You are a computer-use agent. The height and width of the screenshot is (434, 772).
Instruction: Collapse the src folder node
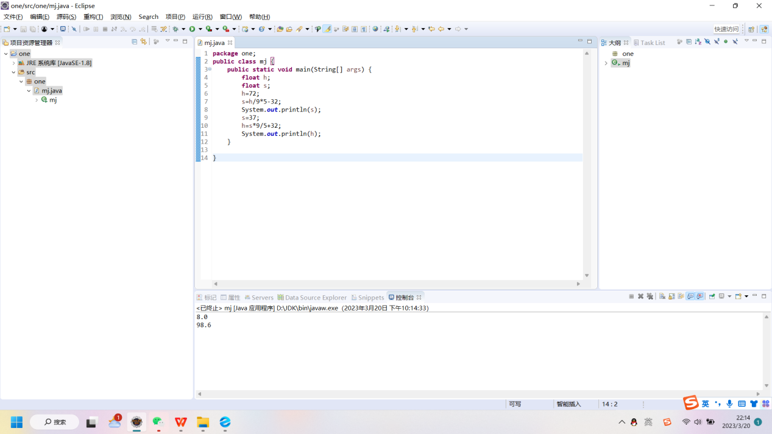pos(13,72)
